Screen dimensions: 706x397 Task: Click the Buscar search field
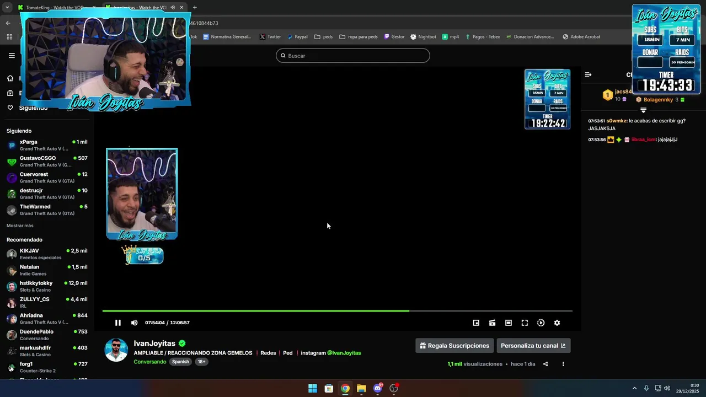(353, 56)
